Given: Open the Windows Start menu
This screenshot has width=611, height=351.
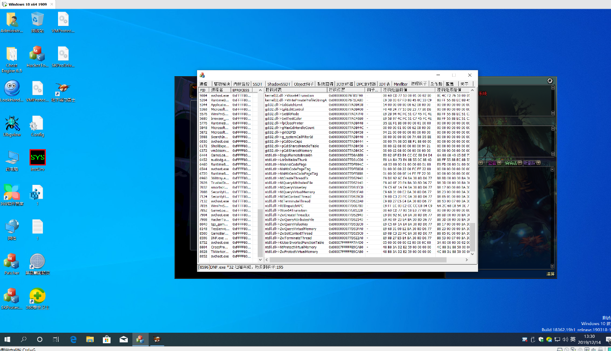Looking at the screenshot, I should [x=8, y=339].
